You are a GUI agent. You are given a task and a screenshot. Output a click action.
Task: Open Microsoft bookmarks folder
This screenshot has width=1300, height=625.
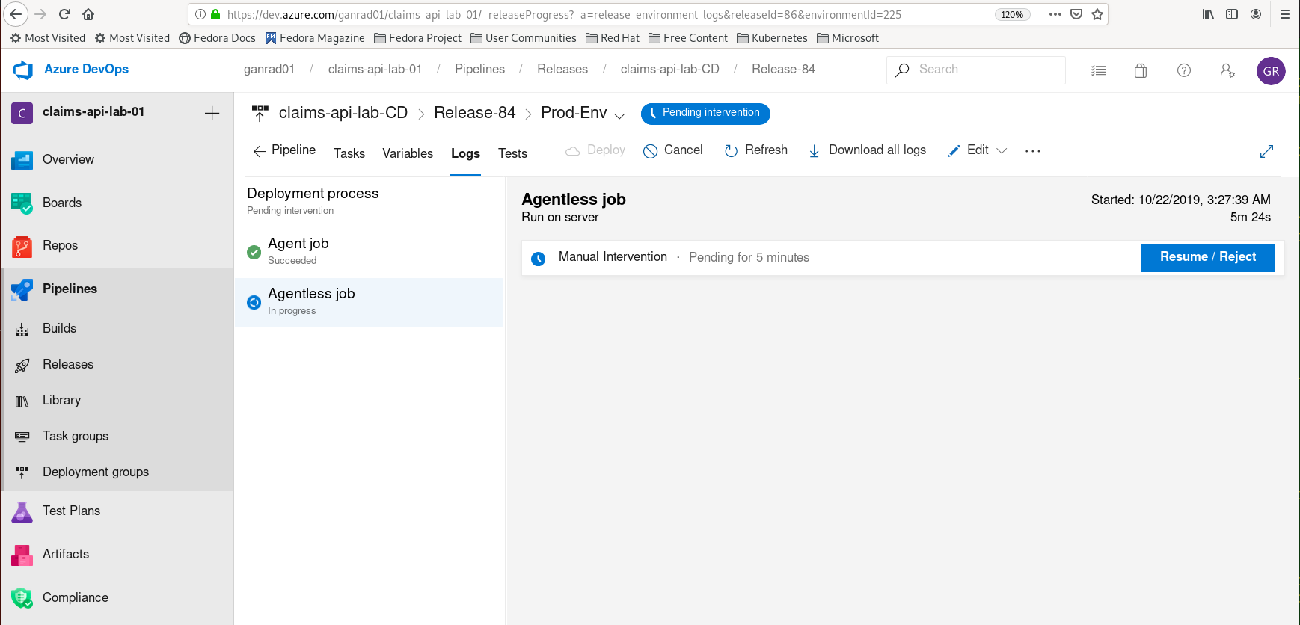(x=847, y=38)
